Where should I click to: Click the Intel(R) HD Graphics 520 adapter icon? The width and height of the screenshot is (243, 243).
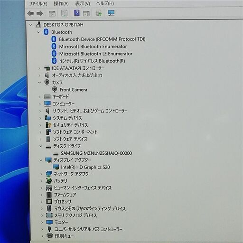pyautogui.click(x=56, y=167)
